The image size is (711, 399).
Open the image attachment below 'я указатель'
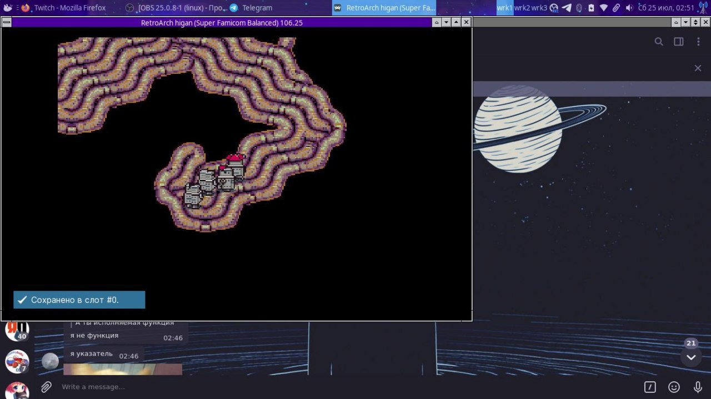tap(123, 370)
